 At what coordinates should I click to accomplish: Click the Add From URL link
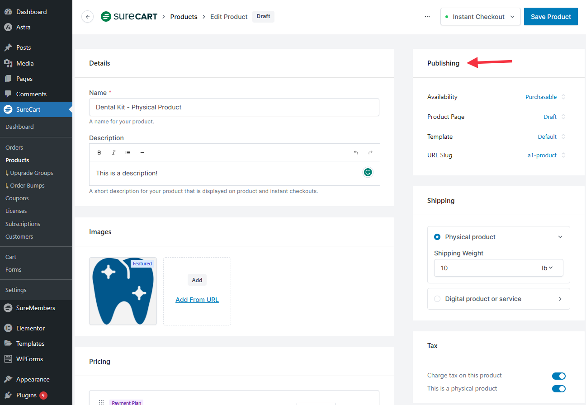(x=197, y=300)
